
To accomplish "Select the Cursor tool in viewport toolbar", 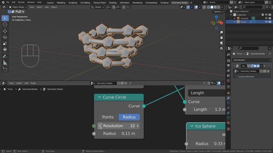I will coord(5,25).
